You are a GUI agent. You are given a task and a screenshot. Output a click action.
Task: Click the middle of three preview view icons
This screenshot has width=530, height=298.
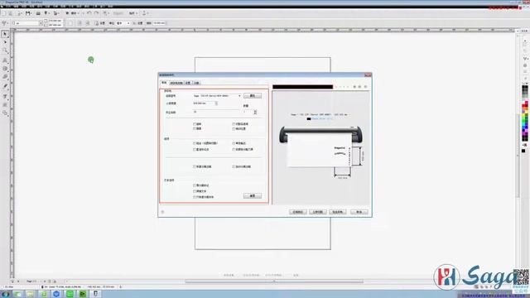tap(359, 87)
